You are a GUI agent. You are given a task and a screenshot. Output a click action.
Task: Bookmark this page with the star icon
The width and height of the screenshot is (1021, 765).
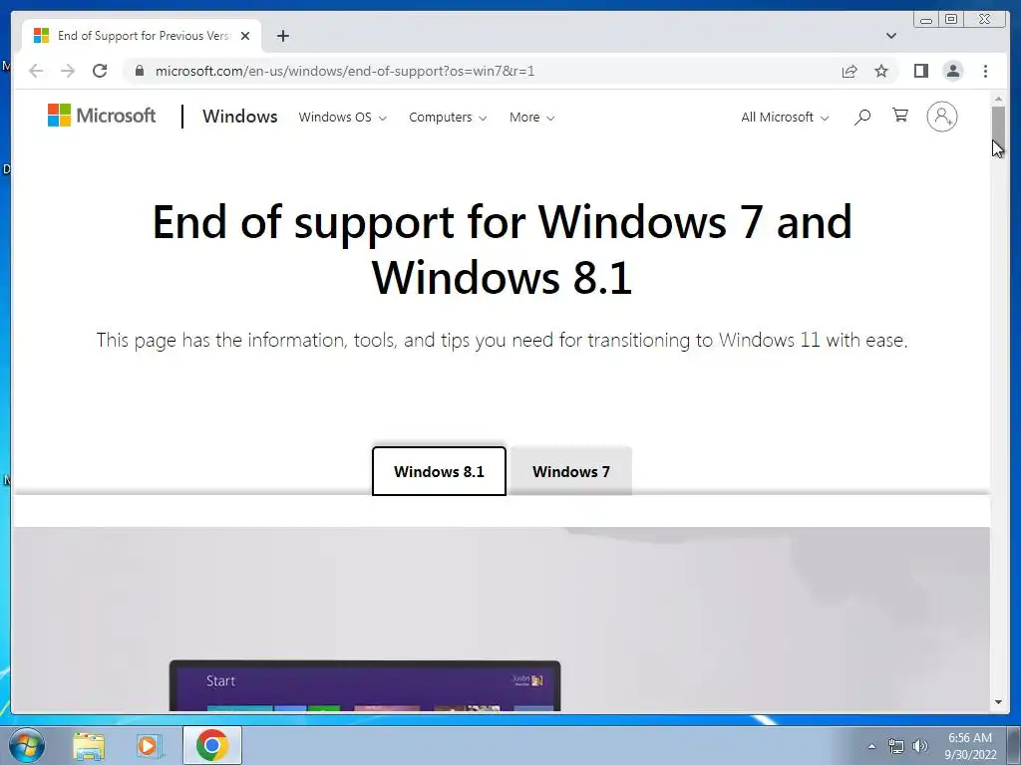click(881, 71)
